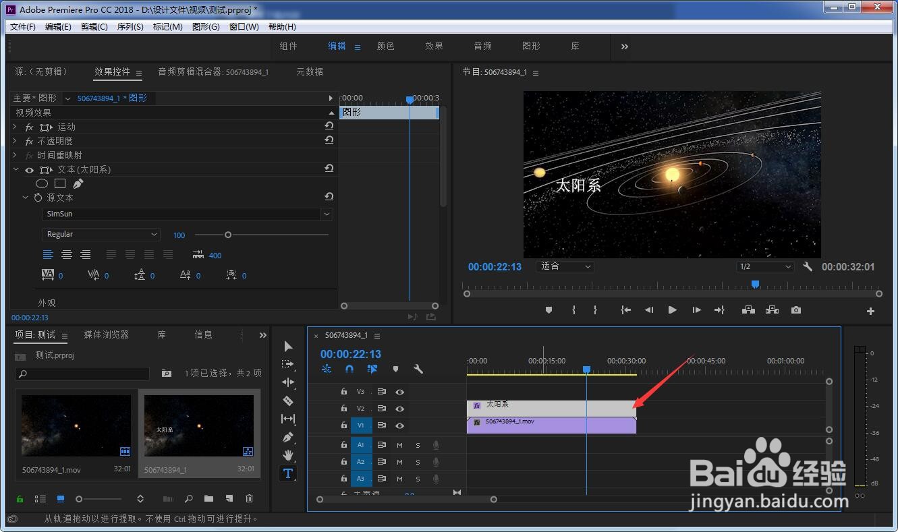Toggle linked selection in timeline
This screenshot has width=898, height=532.
pos(372,369)
